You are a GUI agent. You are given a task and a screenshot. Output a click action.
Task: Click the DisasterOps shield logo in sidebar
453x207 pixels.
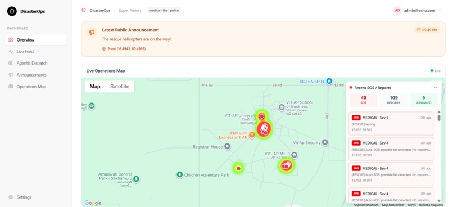12,11
